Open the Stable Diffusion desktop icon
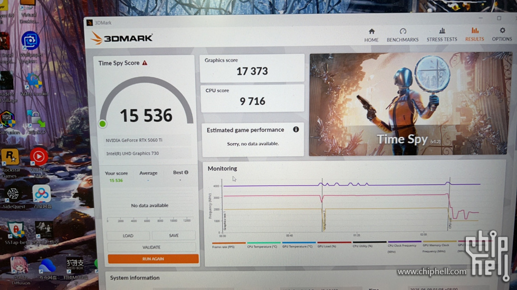This screenshot has width=517, height=290. coord(20,271)
